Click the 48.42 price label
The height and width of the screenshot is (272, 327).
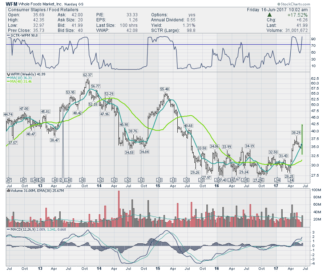pos(77,113)
